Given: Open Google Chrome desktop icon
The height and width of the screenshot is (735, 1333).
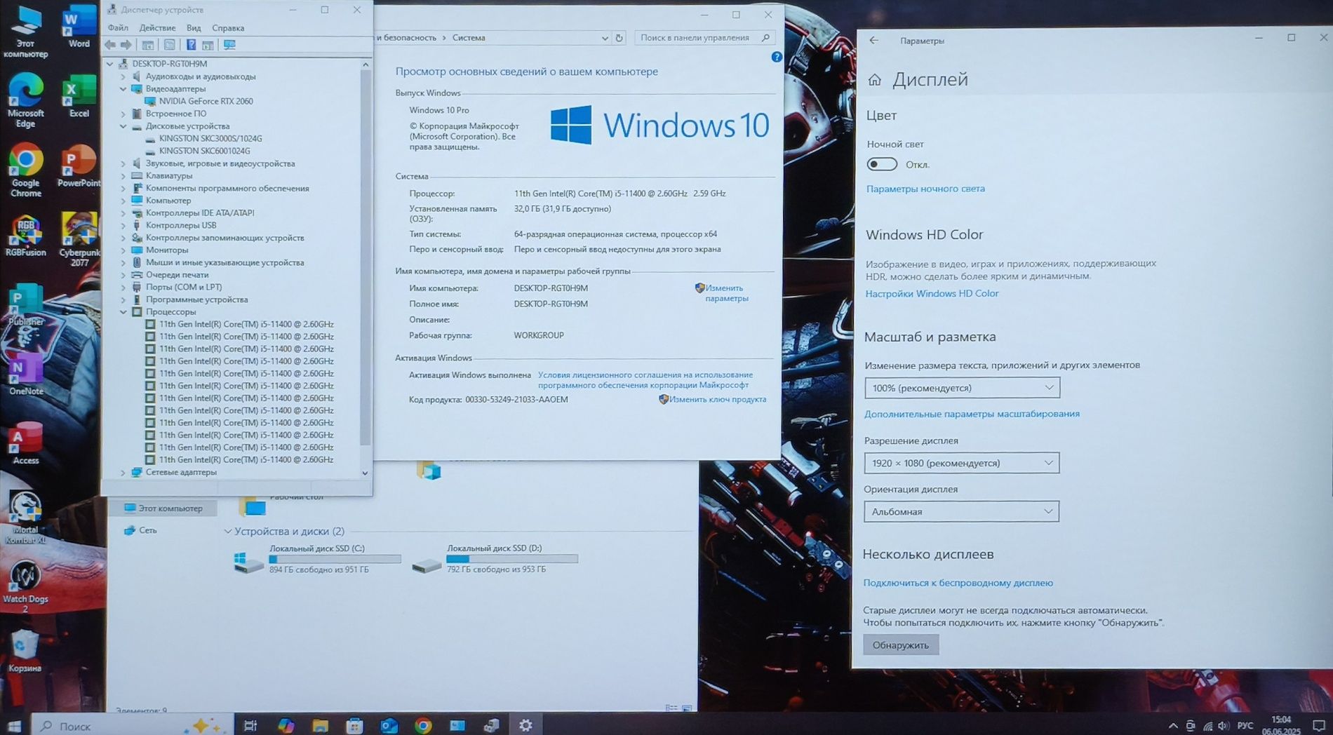Looking at the screenshot, I should pyautogui.click(x=26, y=170).
